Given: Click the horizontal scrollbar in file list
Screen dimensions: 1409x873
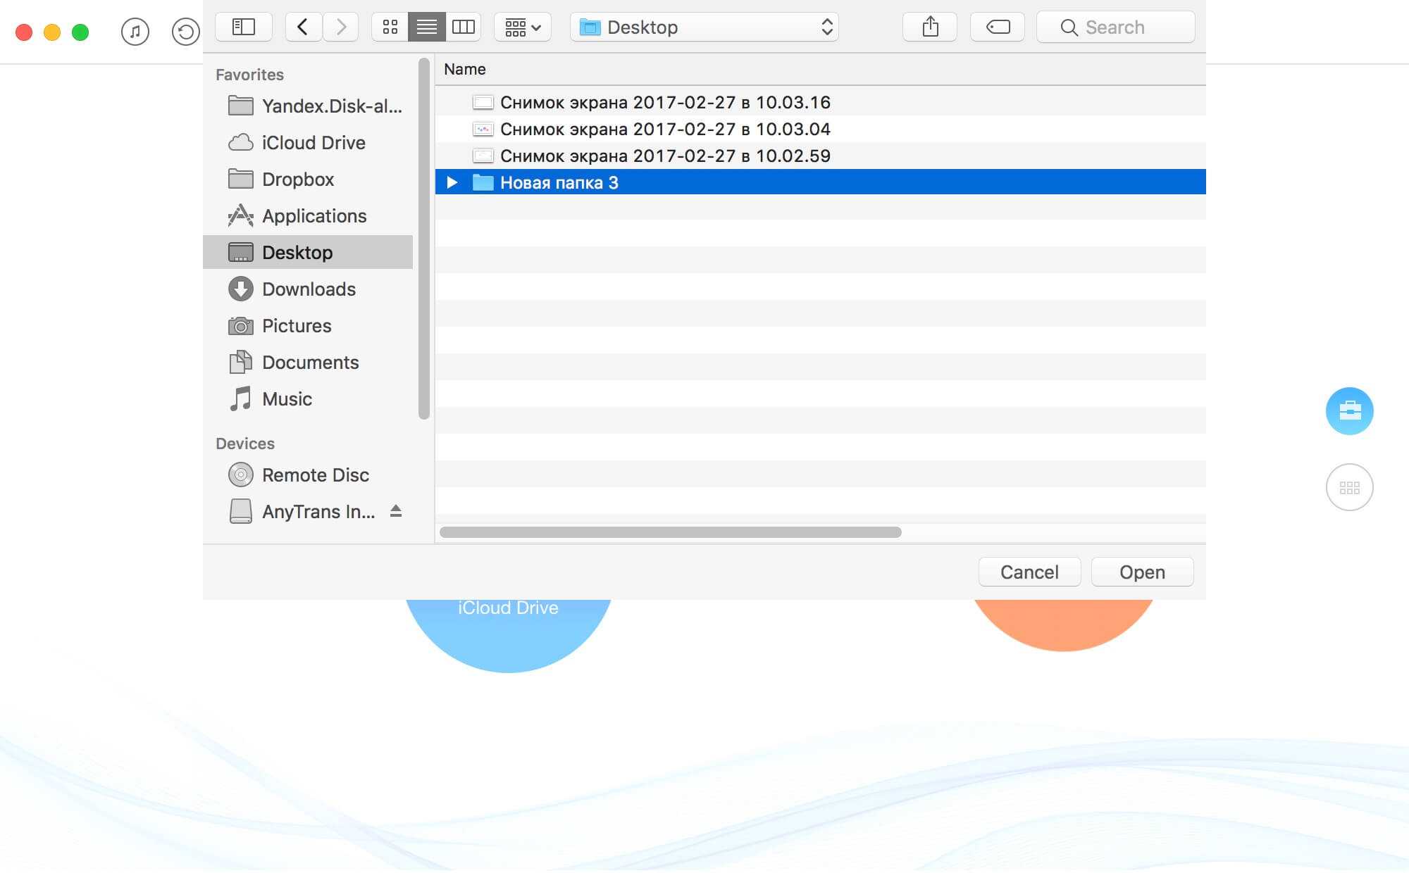Looking at the screenshot, I should (x=670, y=532).
